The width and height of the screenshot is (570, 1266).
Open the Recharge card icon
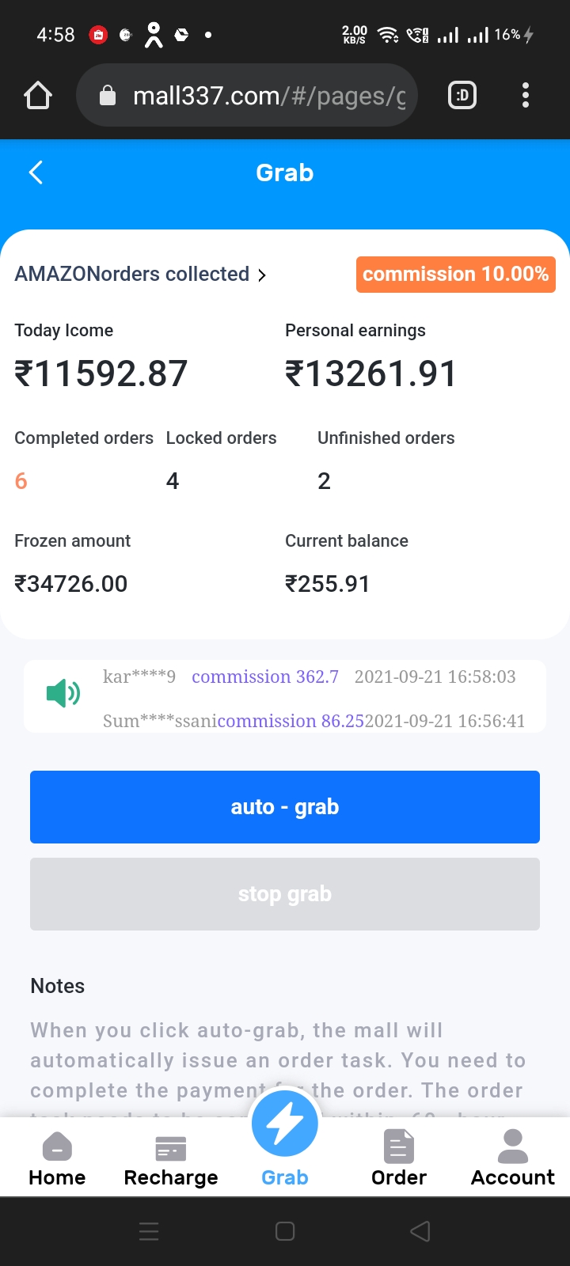(x=171, y=1148)
